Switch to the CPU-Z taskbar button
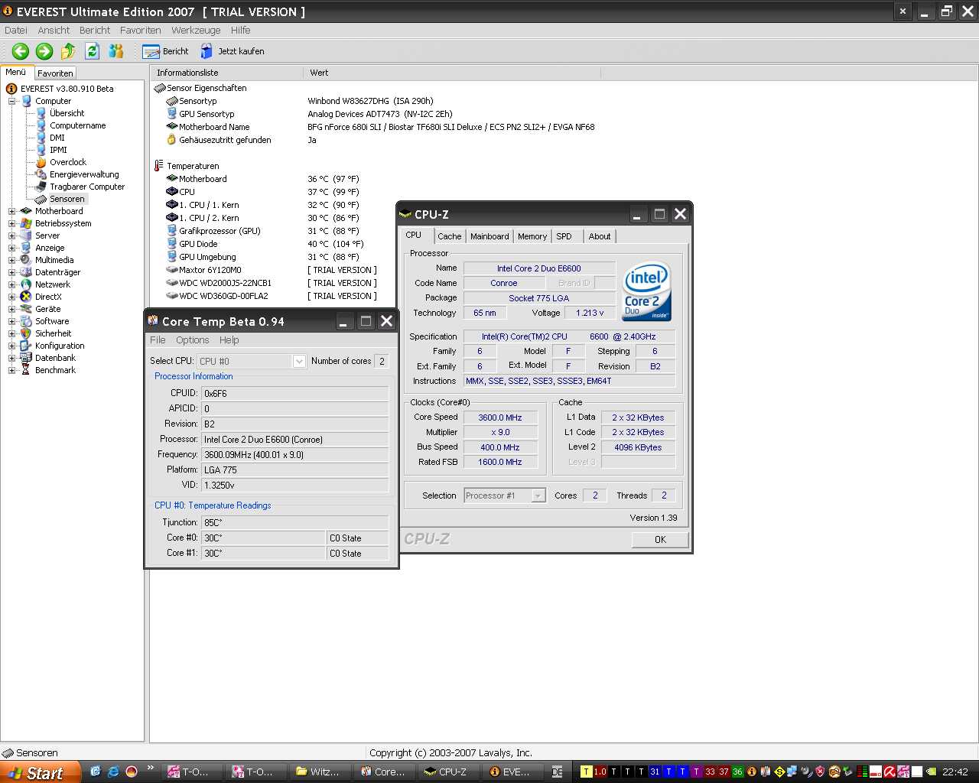Viewport: 979px width, 783px height. pos(447,772)
